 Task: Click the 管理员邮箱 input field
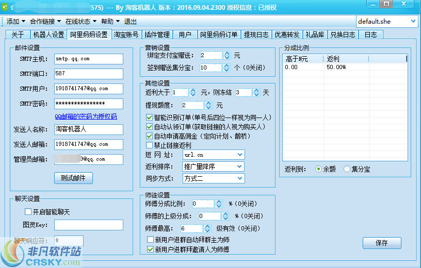89,159
